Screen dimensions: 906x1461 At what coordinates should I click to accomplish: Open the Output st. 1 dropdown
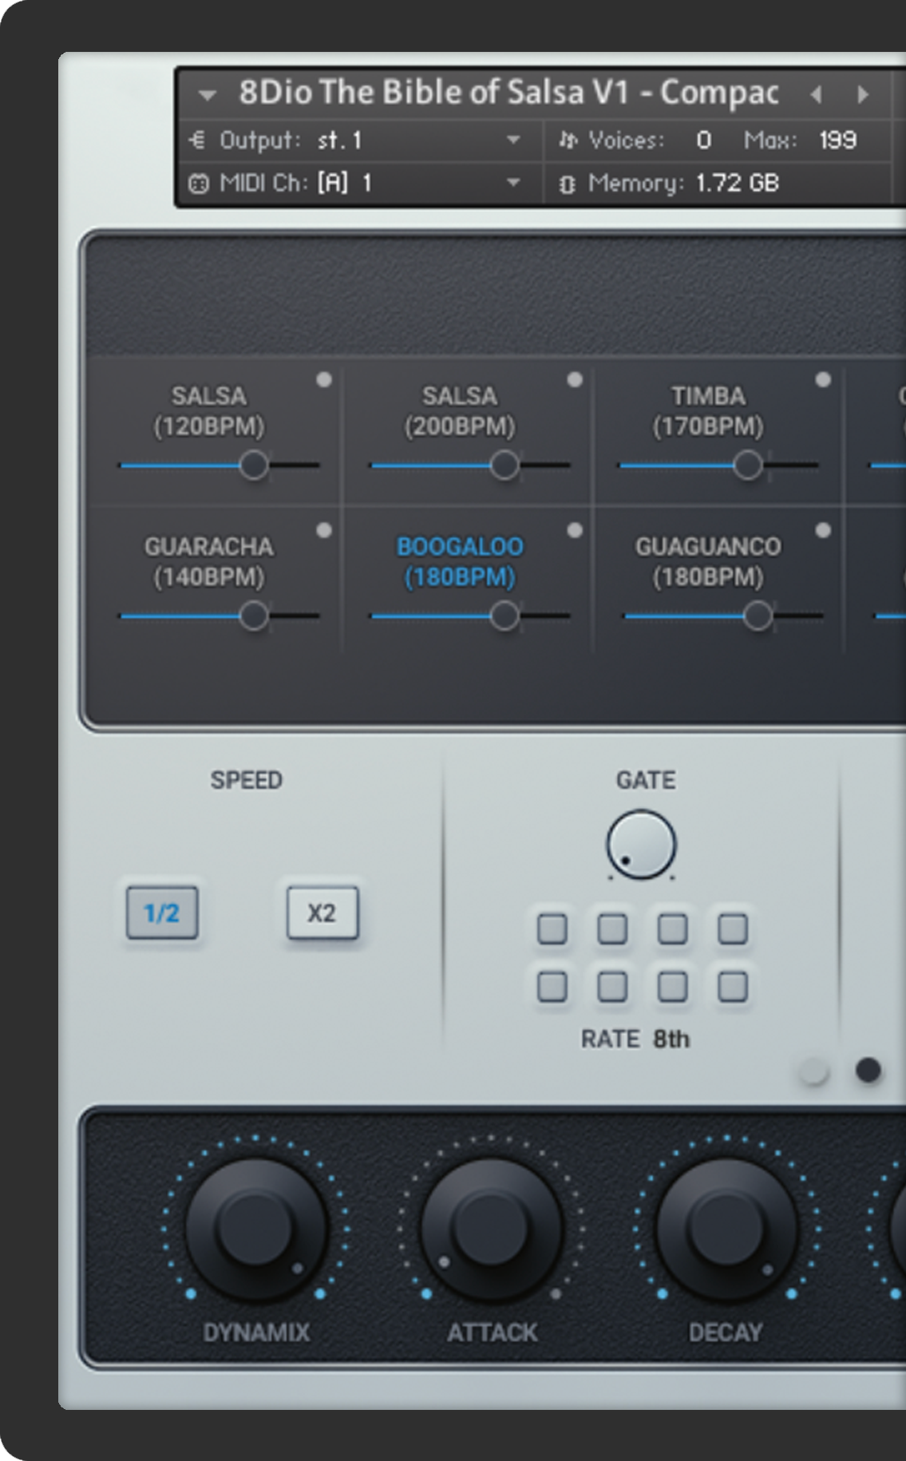pos(512,141)
